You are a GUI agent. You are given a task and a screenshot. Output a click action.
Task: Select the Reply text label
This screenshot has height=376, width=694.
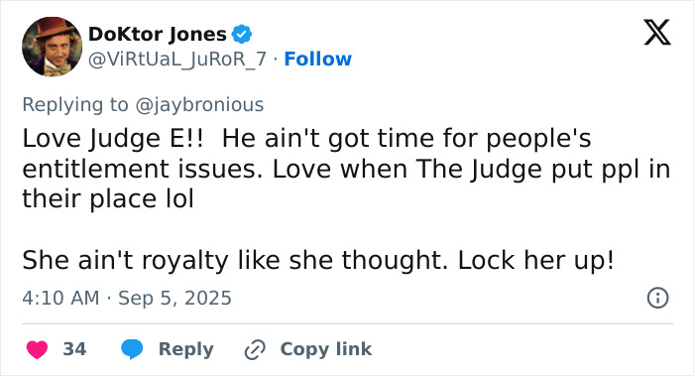pos(186,349)
